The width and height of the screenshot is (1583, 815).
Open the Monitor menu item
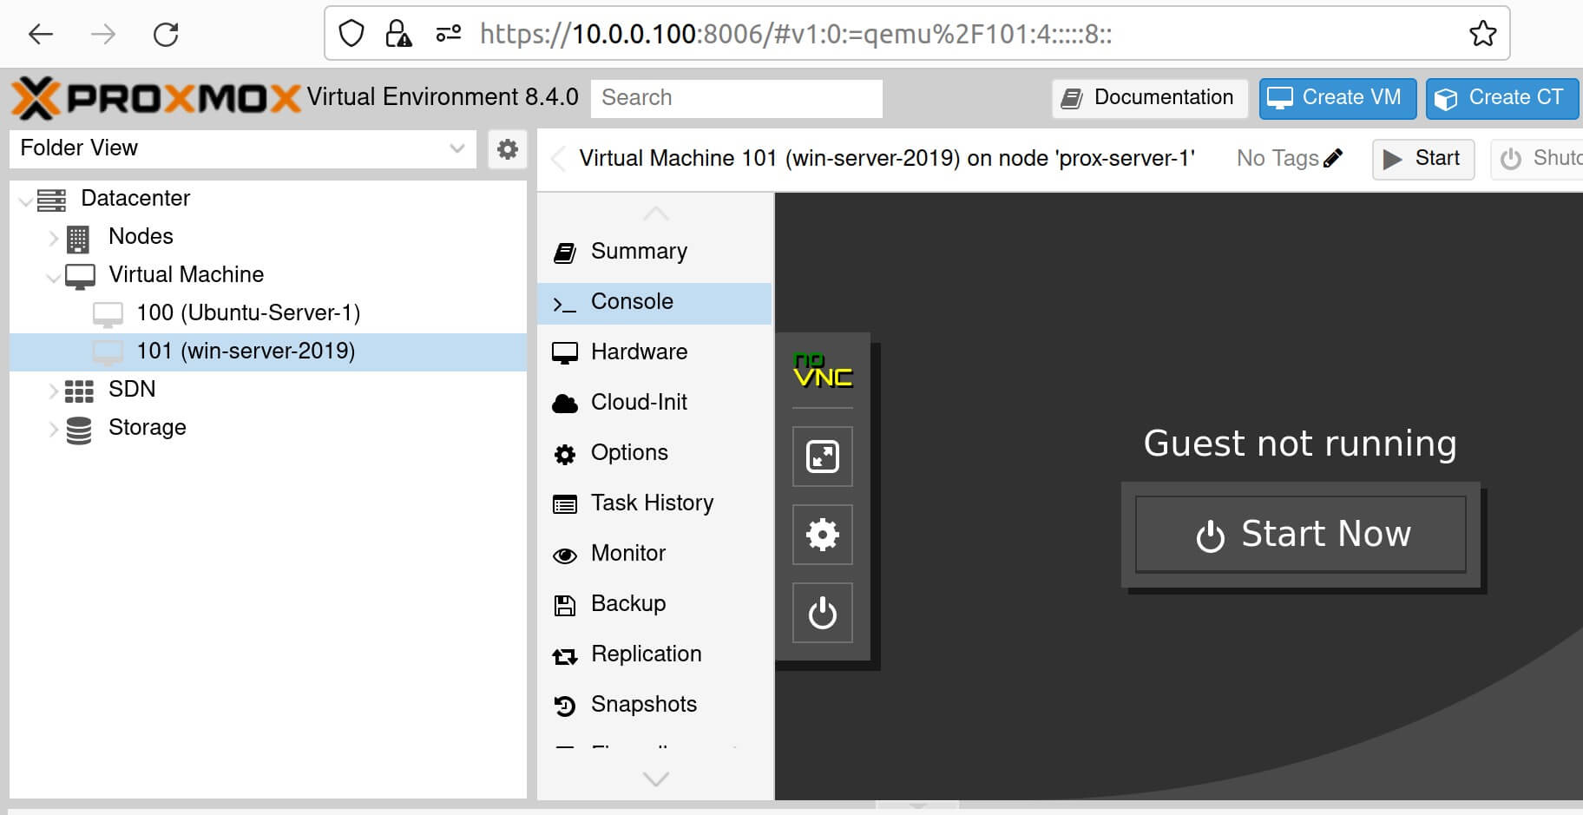click(x=654, y=554)
